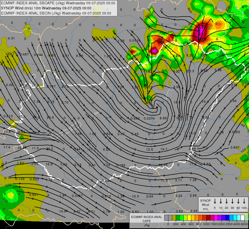
Task: Click the map value 16.6
Action: tap(49, 164)
